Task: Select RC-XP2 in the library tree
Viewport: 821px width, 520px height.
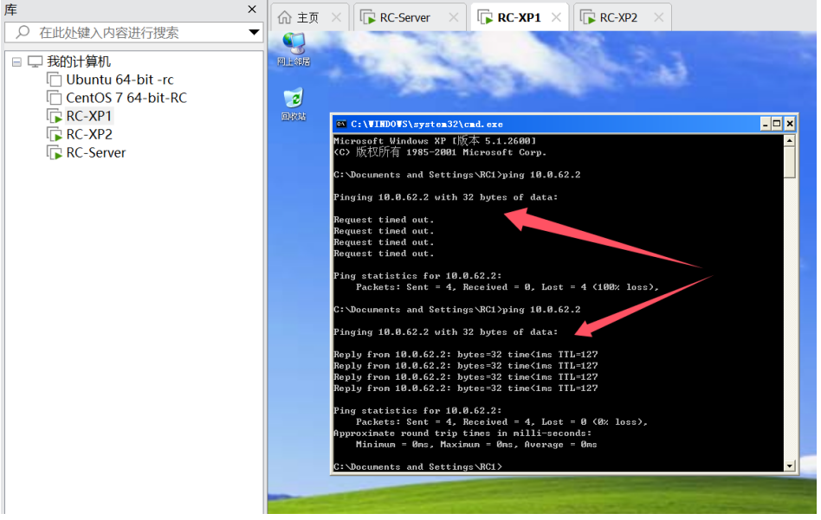Action: (x=89, y=134)
